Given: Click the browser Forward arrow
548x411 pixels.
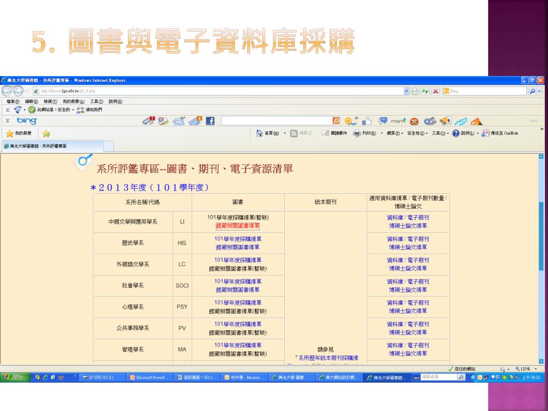Looking at the screenshot, I should coord(18,91).
